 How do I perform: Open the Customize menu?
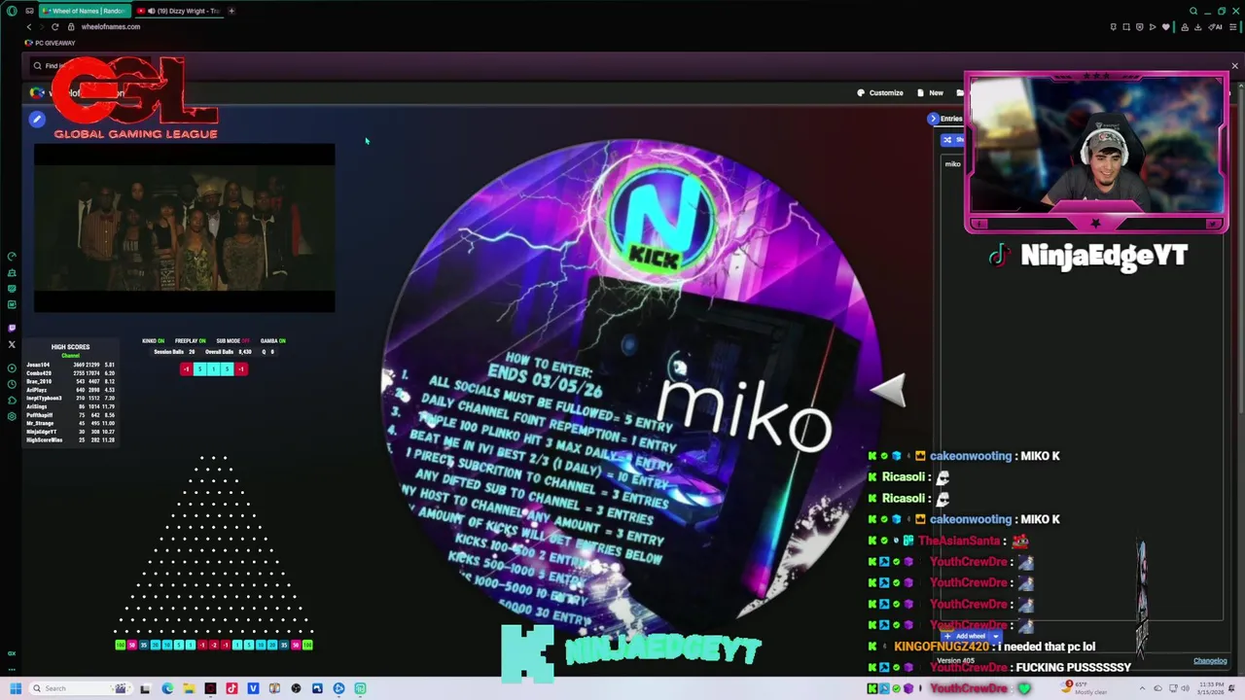click(880, 92)
